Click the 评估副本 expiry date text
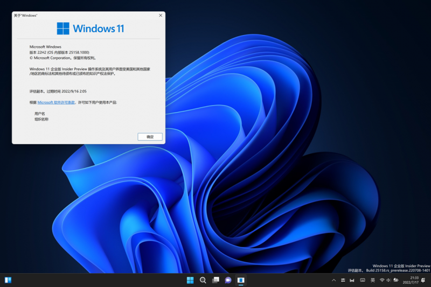 point(58,91)
